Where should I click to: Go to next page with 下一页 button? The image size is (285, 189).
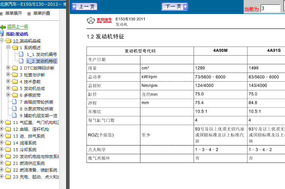coord(175,7)
